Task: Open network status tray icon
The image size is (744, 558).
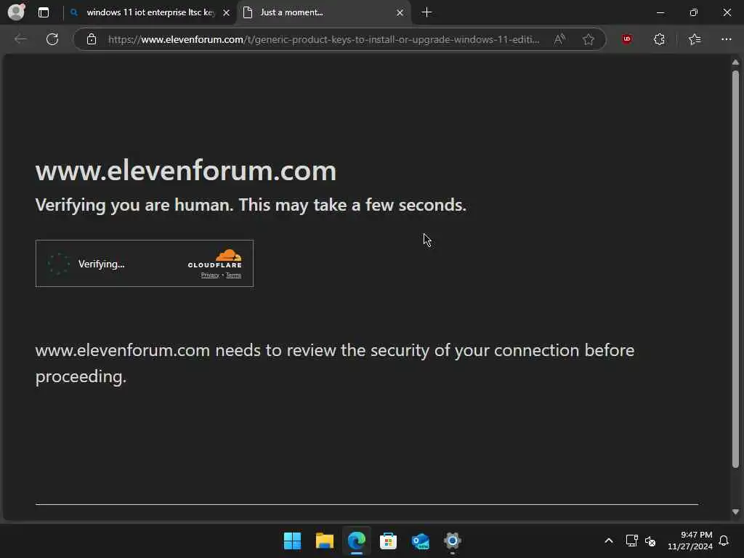Action: point(631,541)
